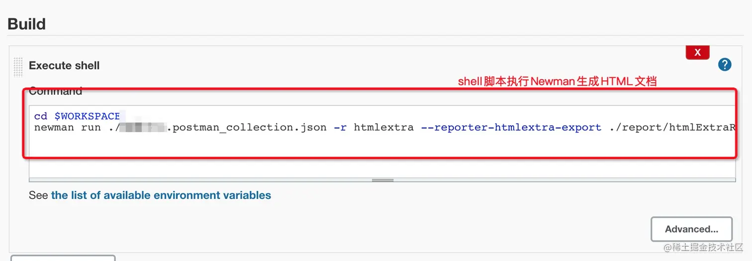
Task: Click the --reporter-htmlextra-export option text
Action: [x=511, y=128]
